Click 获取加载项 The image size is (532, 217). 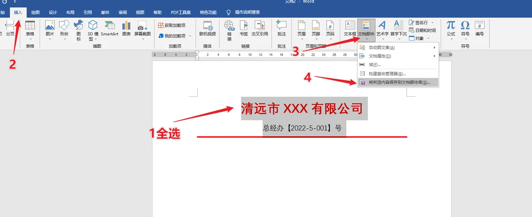(x=172, y=25)
